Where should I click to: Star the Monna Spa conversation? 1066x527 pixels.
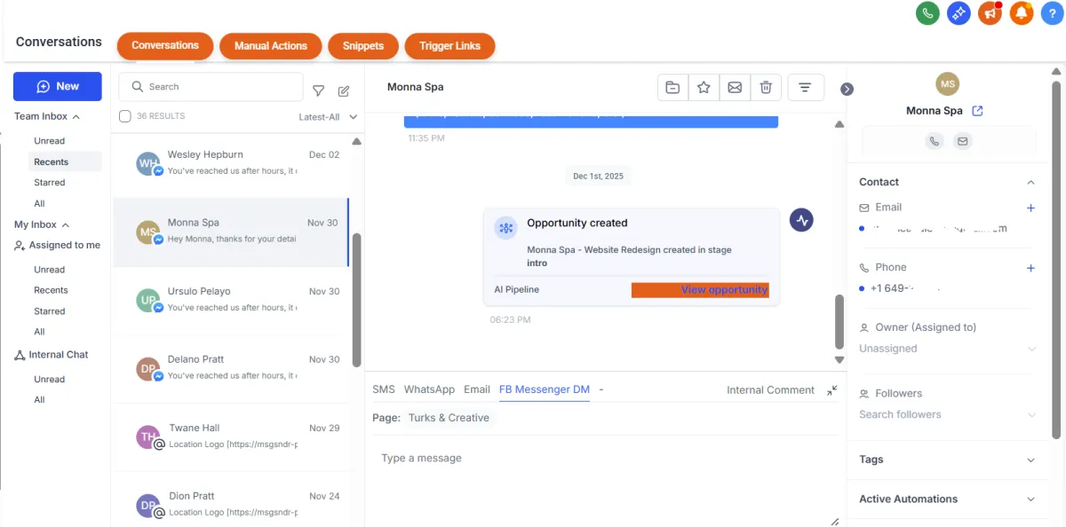click(x=704, y=87)
